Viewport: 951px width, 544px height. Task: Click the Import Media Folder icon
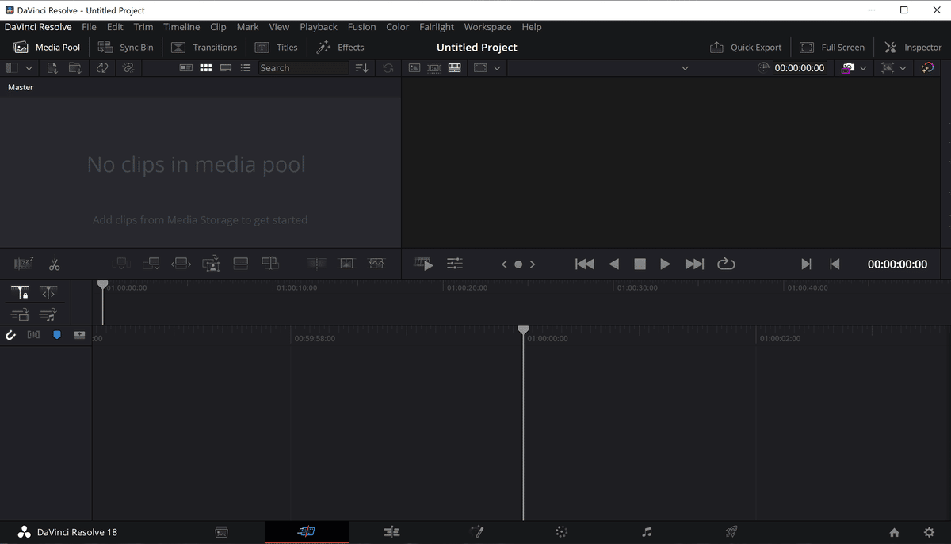pos(74,68)
